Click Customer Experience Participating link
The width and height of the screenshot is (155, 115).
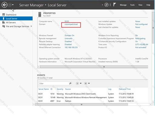(140, 39)
